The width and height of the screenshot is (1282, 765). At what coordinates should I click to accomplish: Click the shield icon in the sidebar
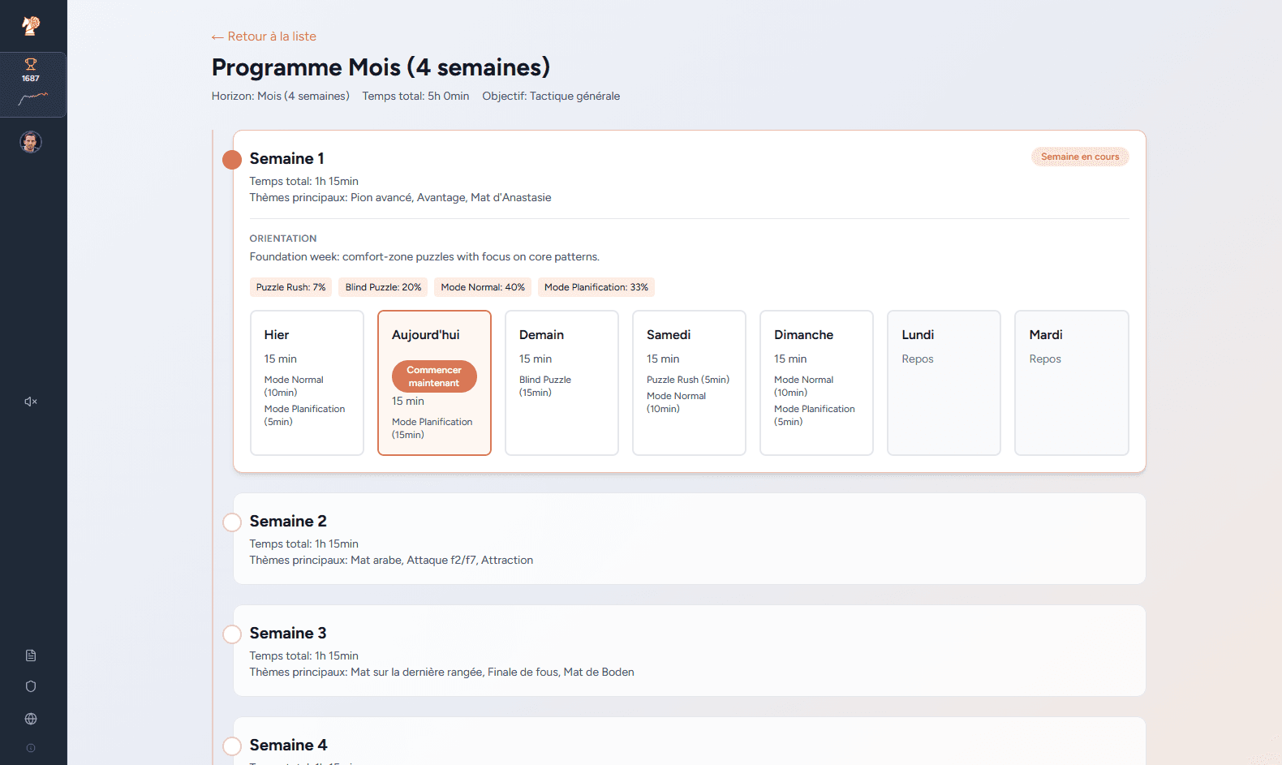(x=31, y=686)
